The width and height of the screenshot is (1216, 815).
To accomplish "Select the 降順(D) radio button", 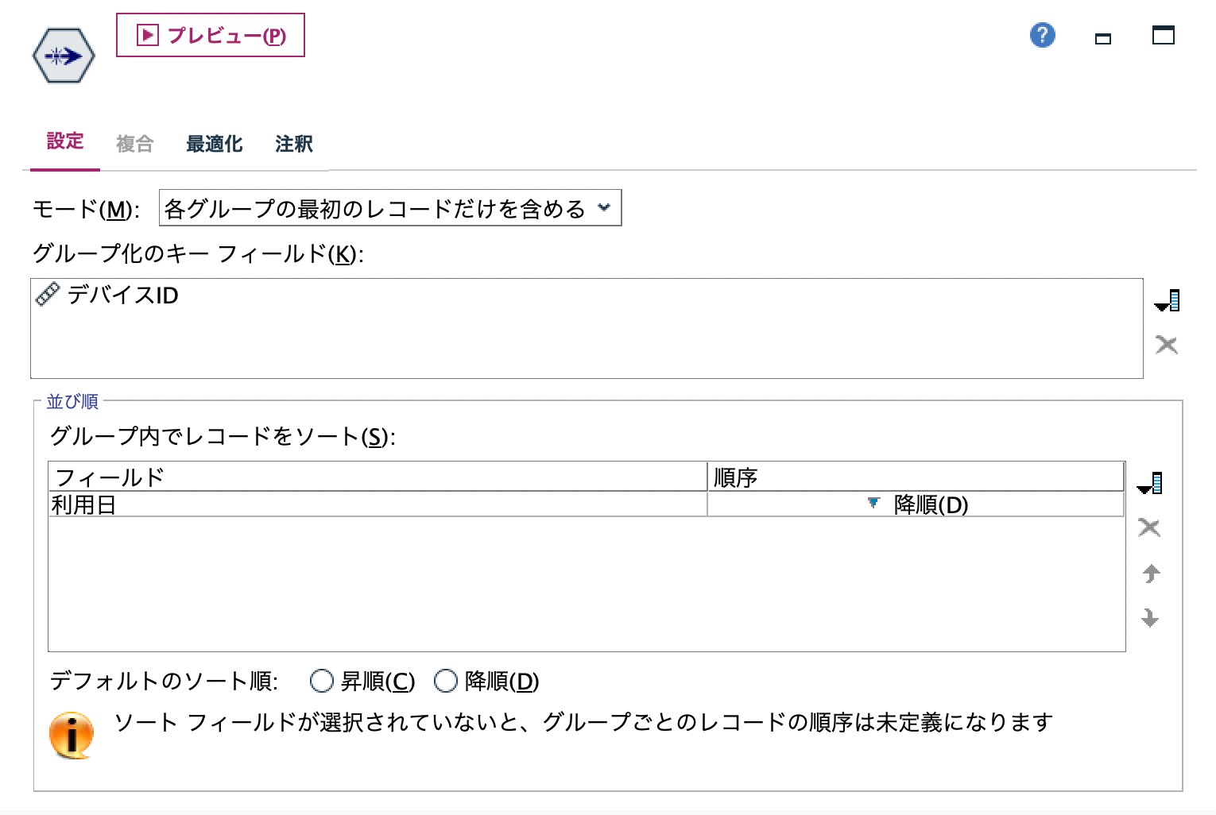I will click(x=443, y=681).
